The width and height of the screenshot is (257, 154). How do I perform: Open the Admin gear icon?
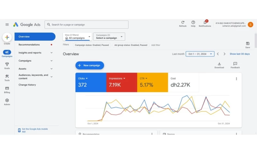[x=7, y=101]
